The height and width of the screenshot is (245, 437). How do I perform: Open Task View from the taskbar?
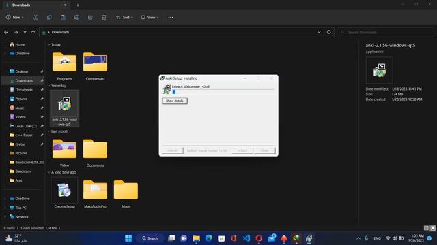(171, 238)
